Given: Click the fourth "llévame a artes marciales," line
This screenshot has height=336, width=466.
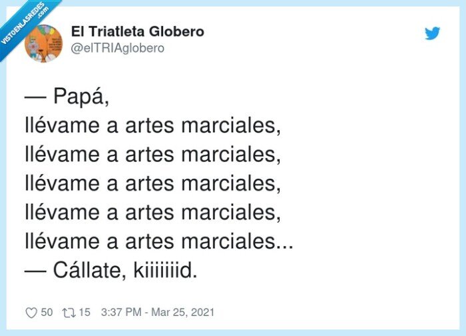Looking at the screenshot, I should tap(152, 213).
